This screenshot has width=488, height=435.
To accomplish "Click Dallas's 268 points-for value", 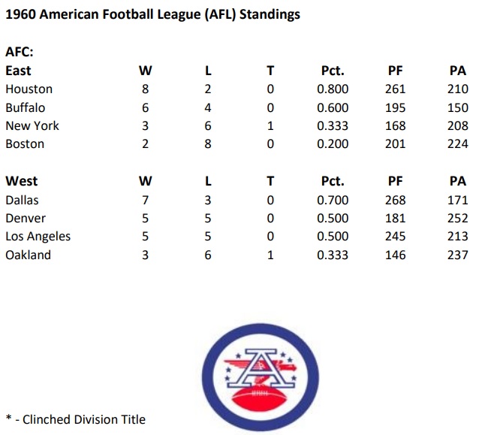I will [395, 200].
